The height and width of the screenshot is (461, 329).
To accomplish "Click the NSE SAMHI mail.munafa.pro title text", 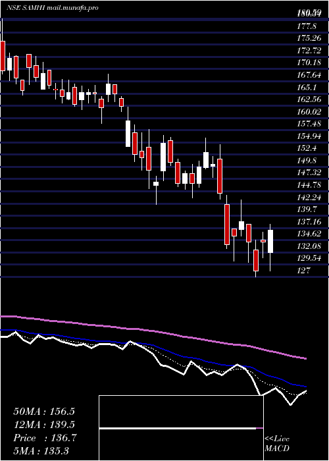I will [x=52, y=8].
